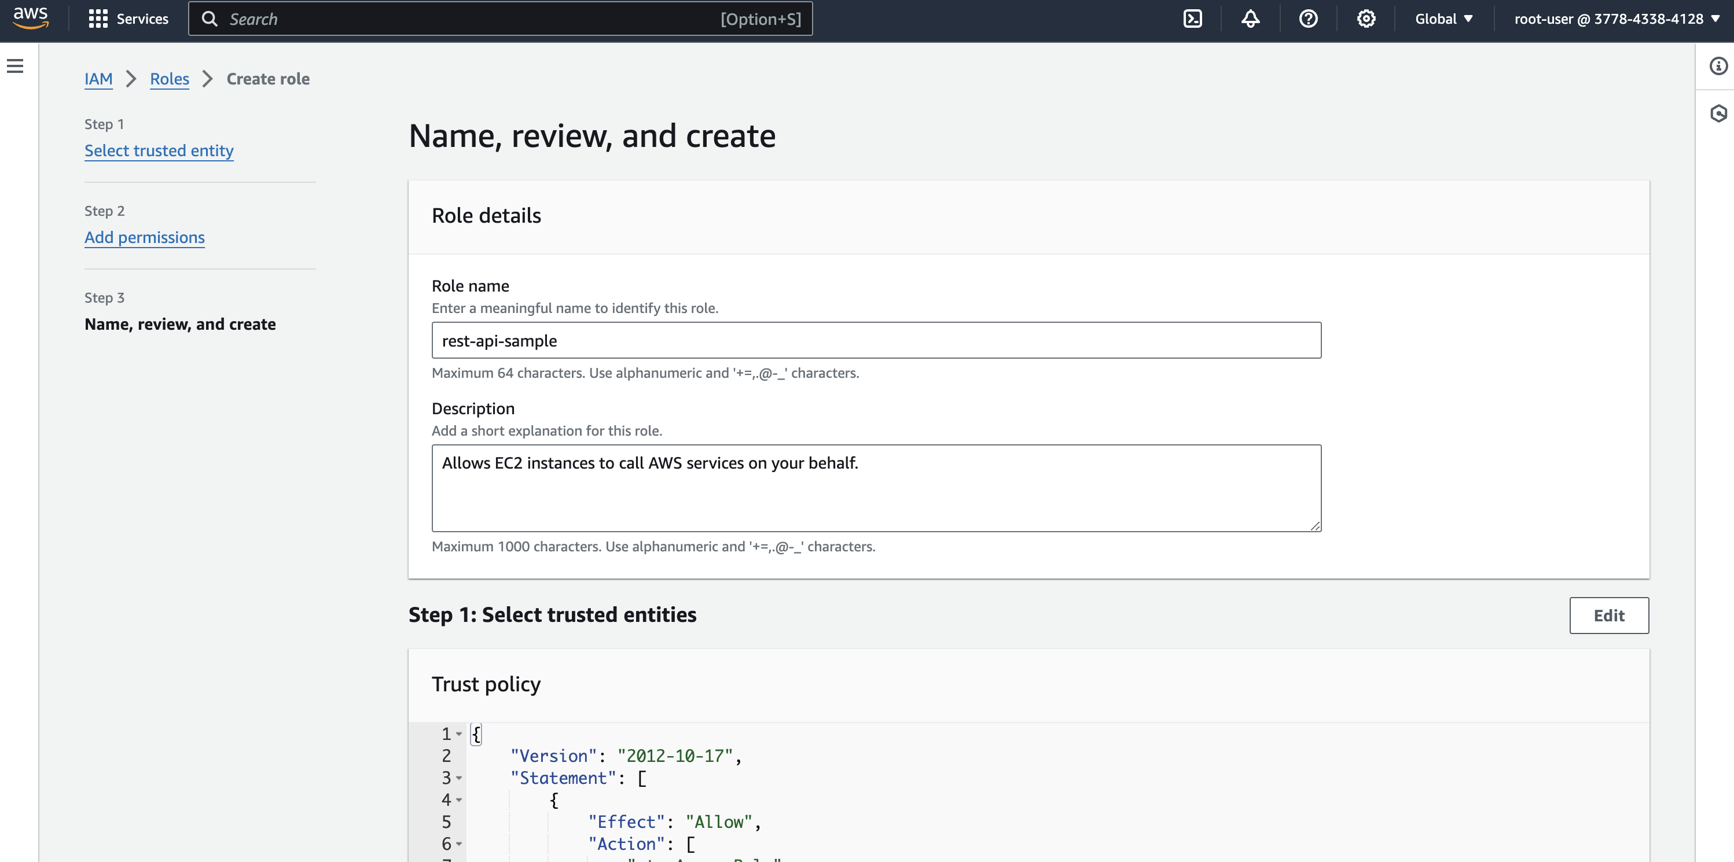Launch the CloudShell terminal icon

click(1192, 19)
